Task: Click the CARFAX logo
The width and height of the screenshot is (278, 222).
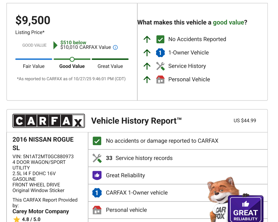Action: pos(49,121)
